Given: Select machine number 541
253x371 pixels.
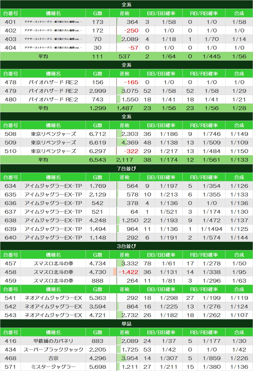Looking at the screenshot, I should (10, 298).
